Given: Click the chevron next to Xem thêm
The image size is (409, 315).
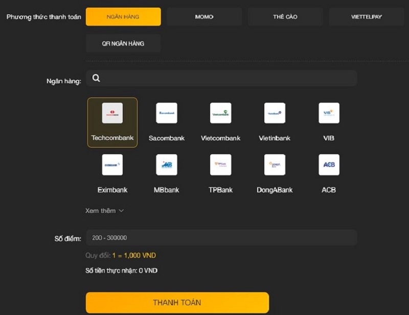Looking at the screenshot, I should [x=121, y=211].
